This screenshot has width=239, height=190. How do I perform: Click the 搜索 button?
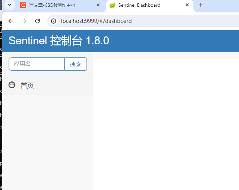76,64
